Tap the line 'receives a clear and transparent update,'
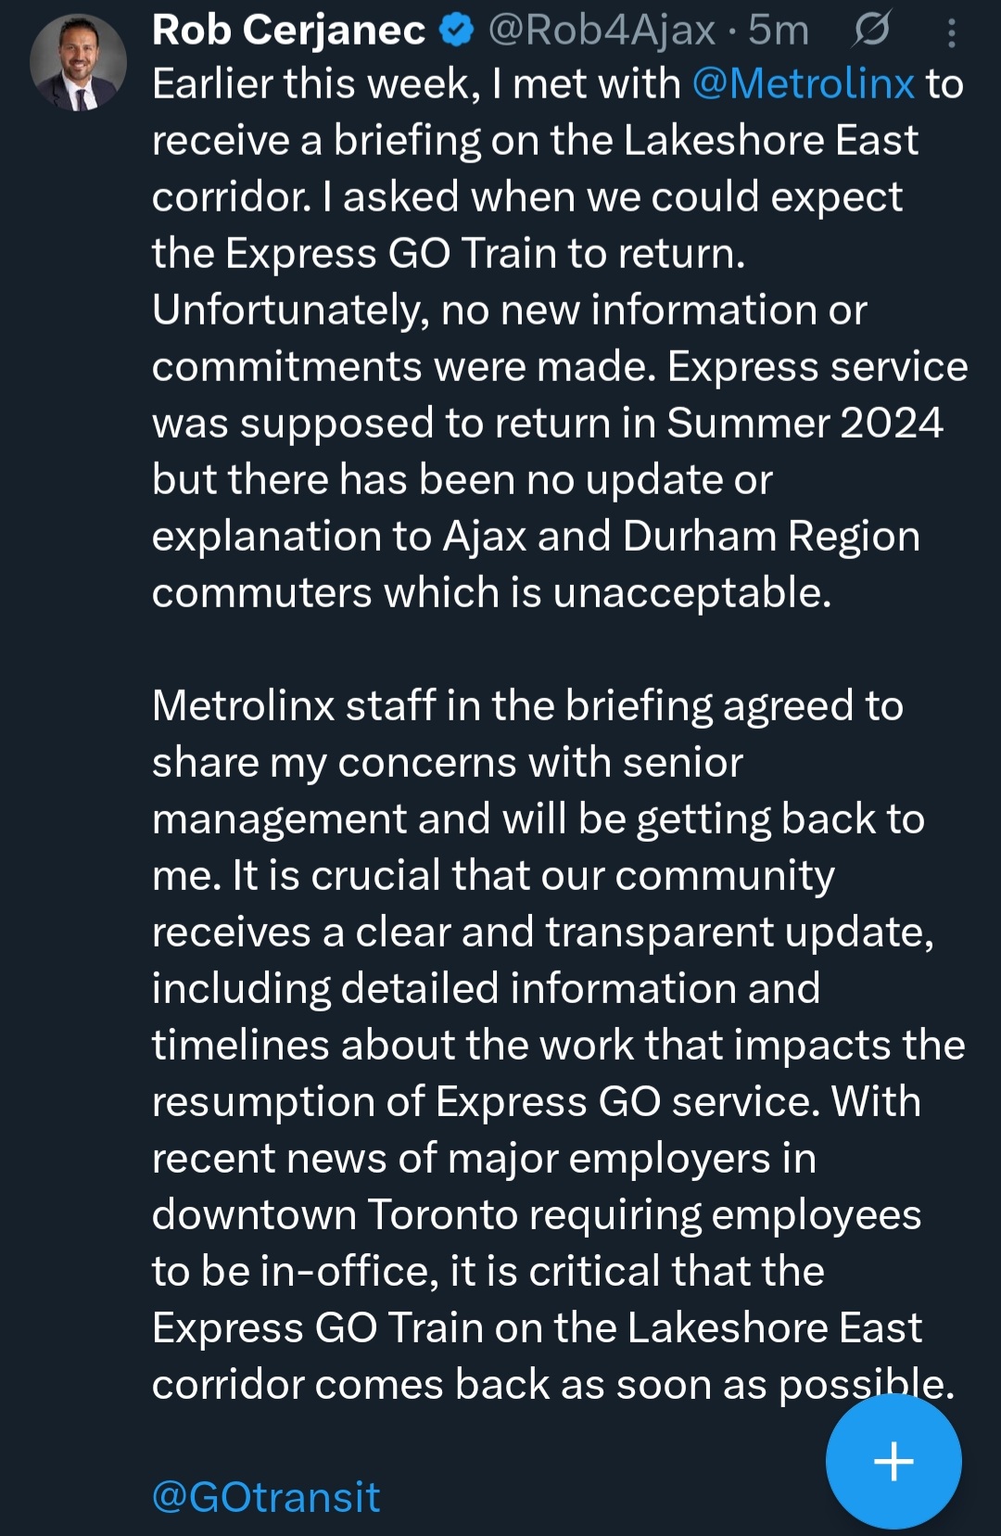Screen dimensions: 1001x1536 click(542, 933)
